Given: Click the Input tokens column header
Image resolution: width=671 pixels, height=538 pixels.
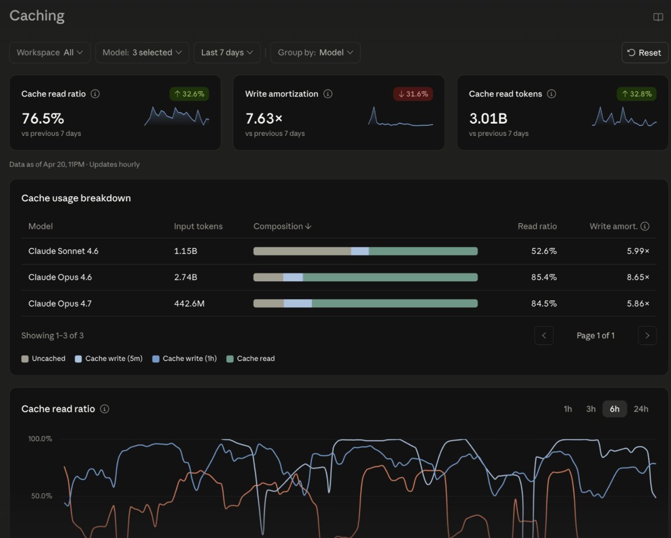Looking at the screenshot, I should tap(199, 226).
